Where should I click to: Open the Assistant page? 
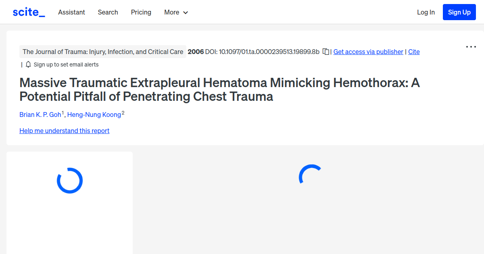coord(71,12)
